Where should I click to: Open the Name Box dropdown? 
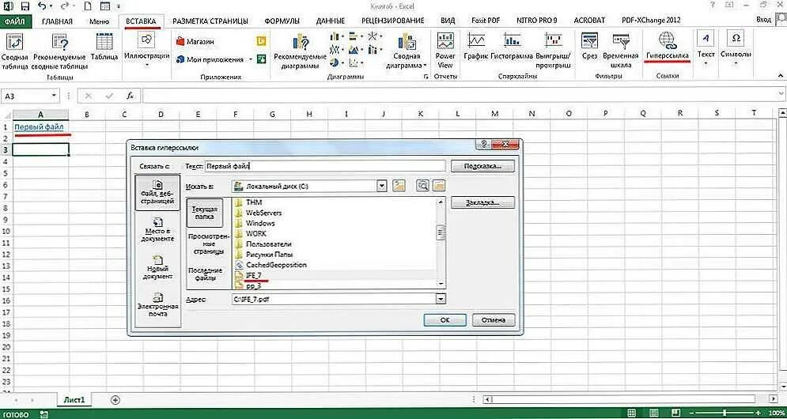pyautogui.click(x=54, y=96)
